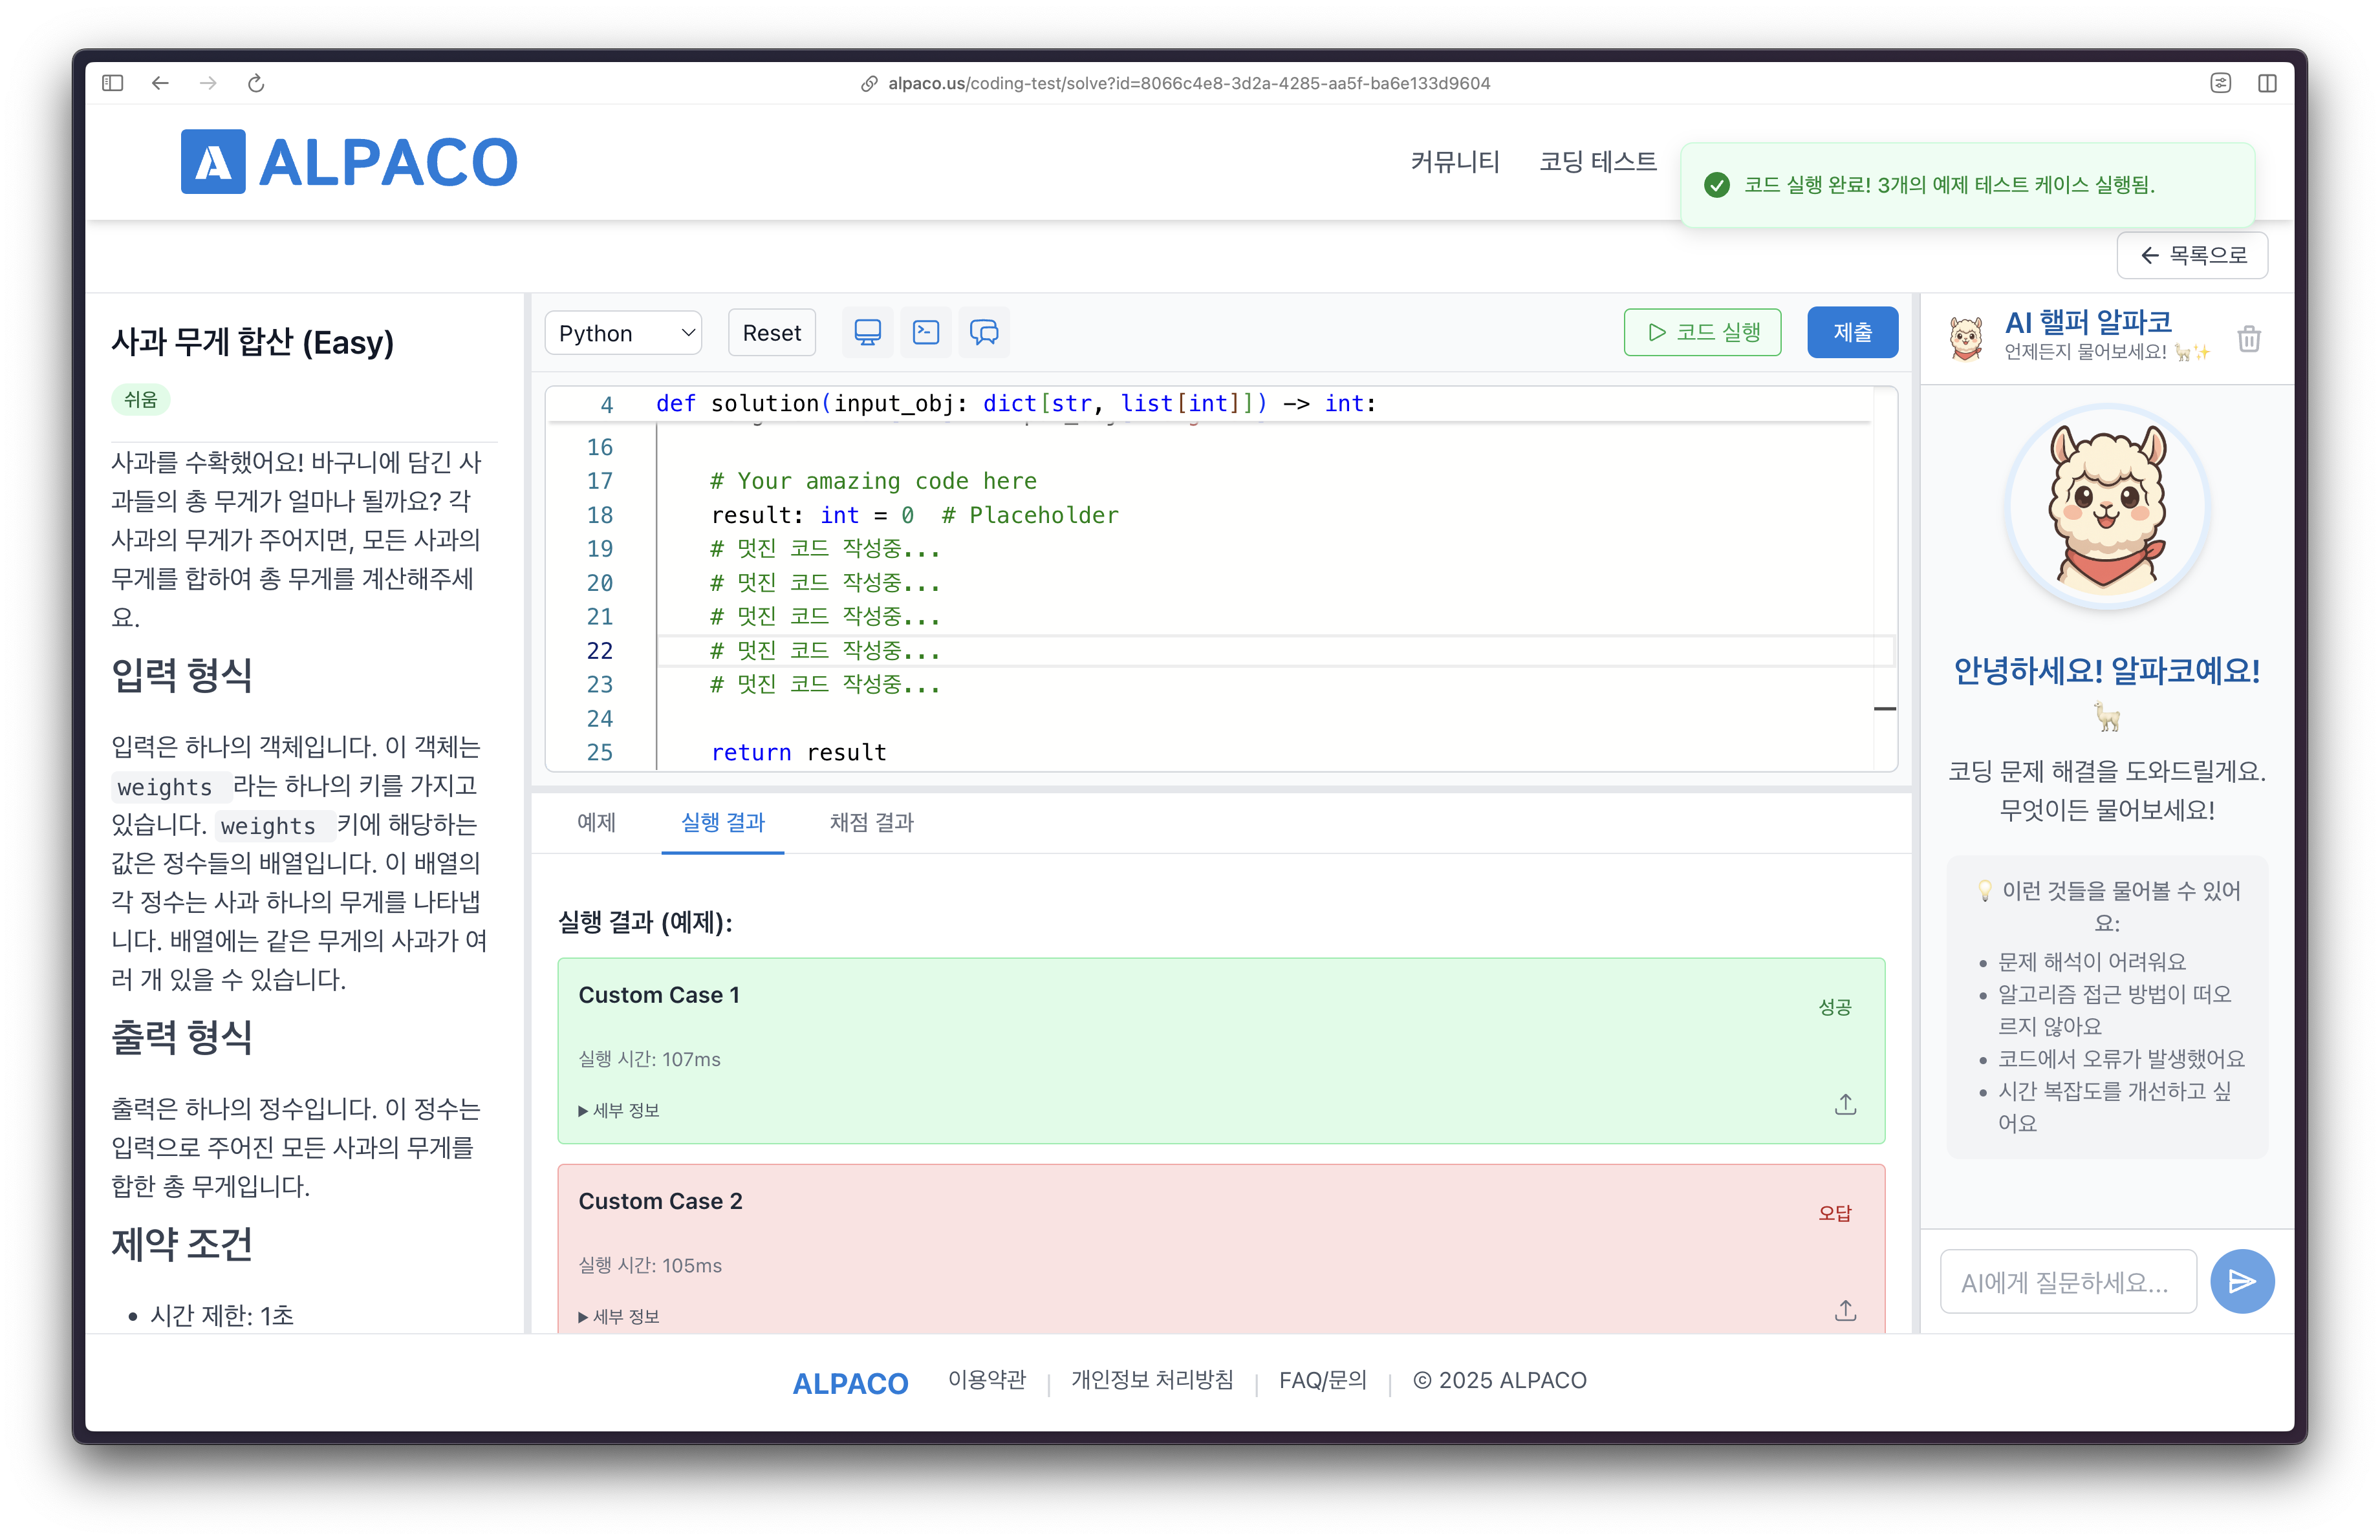Click line number 18 in the gutter
This screenshot has height=1540, width=2380.
(599, 515)
